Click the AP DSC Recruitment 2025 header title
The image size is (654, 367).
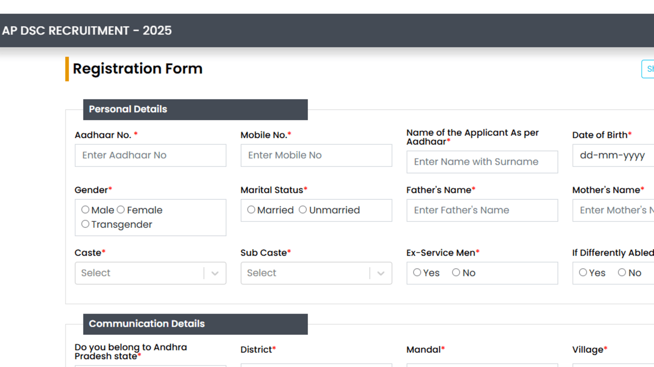coord(87,31)
